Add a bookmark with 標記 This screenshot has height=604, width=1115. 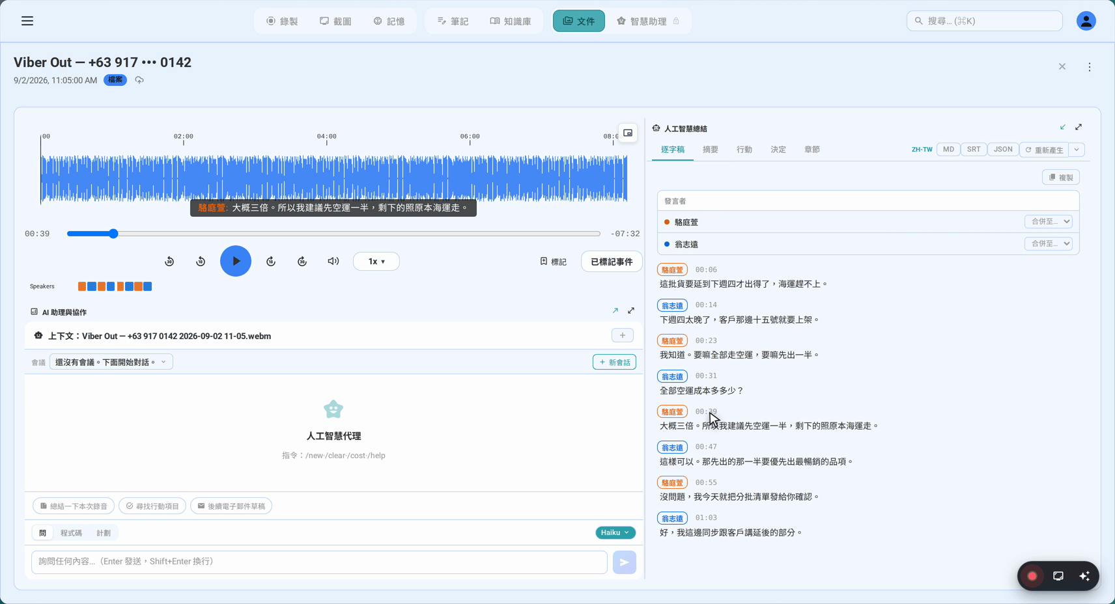pos(553,261)
